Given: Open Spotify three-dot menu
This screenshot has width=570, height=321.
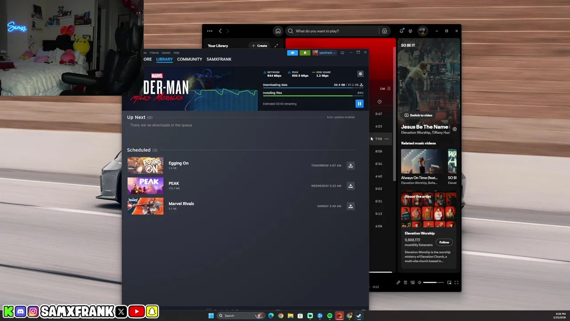Looking at the screenshot, I should click(x=210, y=31).
